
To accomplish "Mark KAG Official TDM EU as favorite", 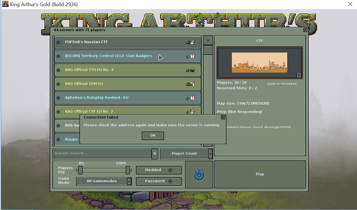I will pyautogui.click(x=58, y=84).
